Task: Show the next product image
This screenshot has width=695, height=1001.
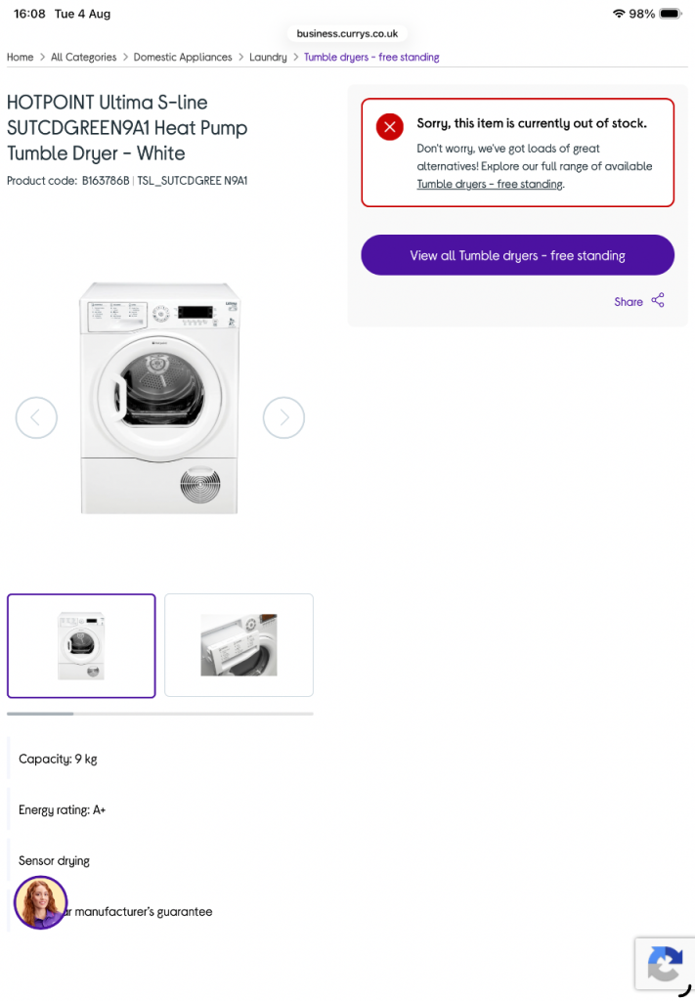Action: [284, 417]
